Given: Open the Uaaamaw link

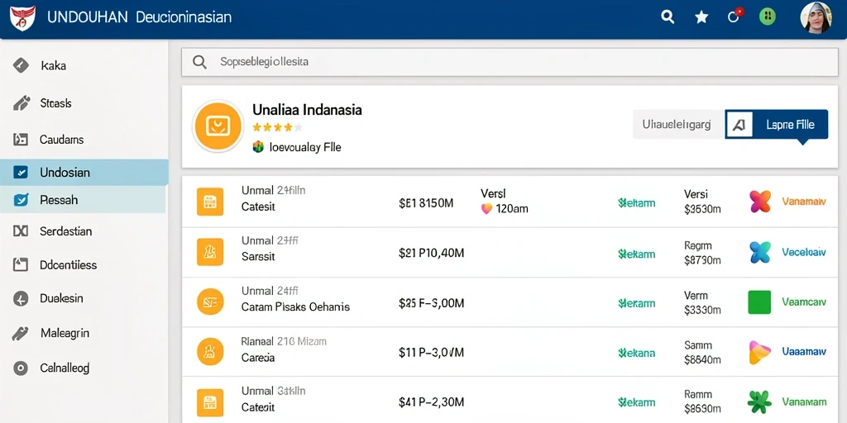Looking at the screenshot, I should [804, 352].
